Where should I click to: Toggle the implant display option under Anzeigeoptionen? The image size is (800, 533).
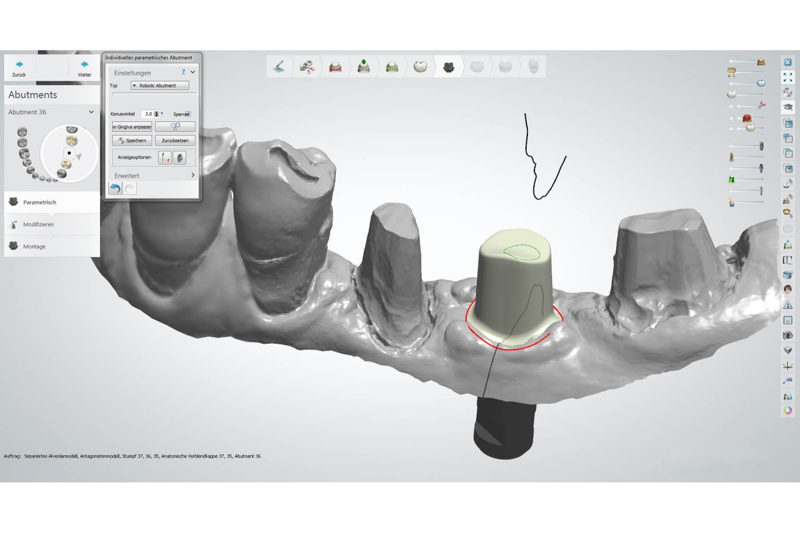click(x=180, y=157)
